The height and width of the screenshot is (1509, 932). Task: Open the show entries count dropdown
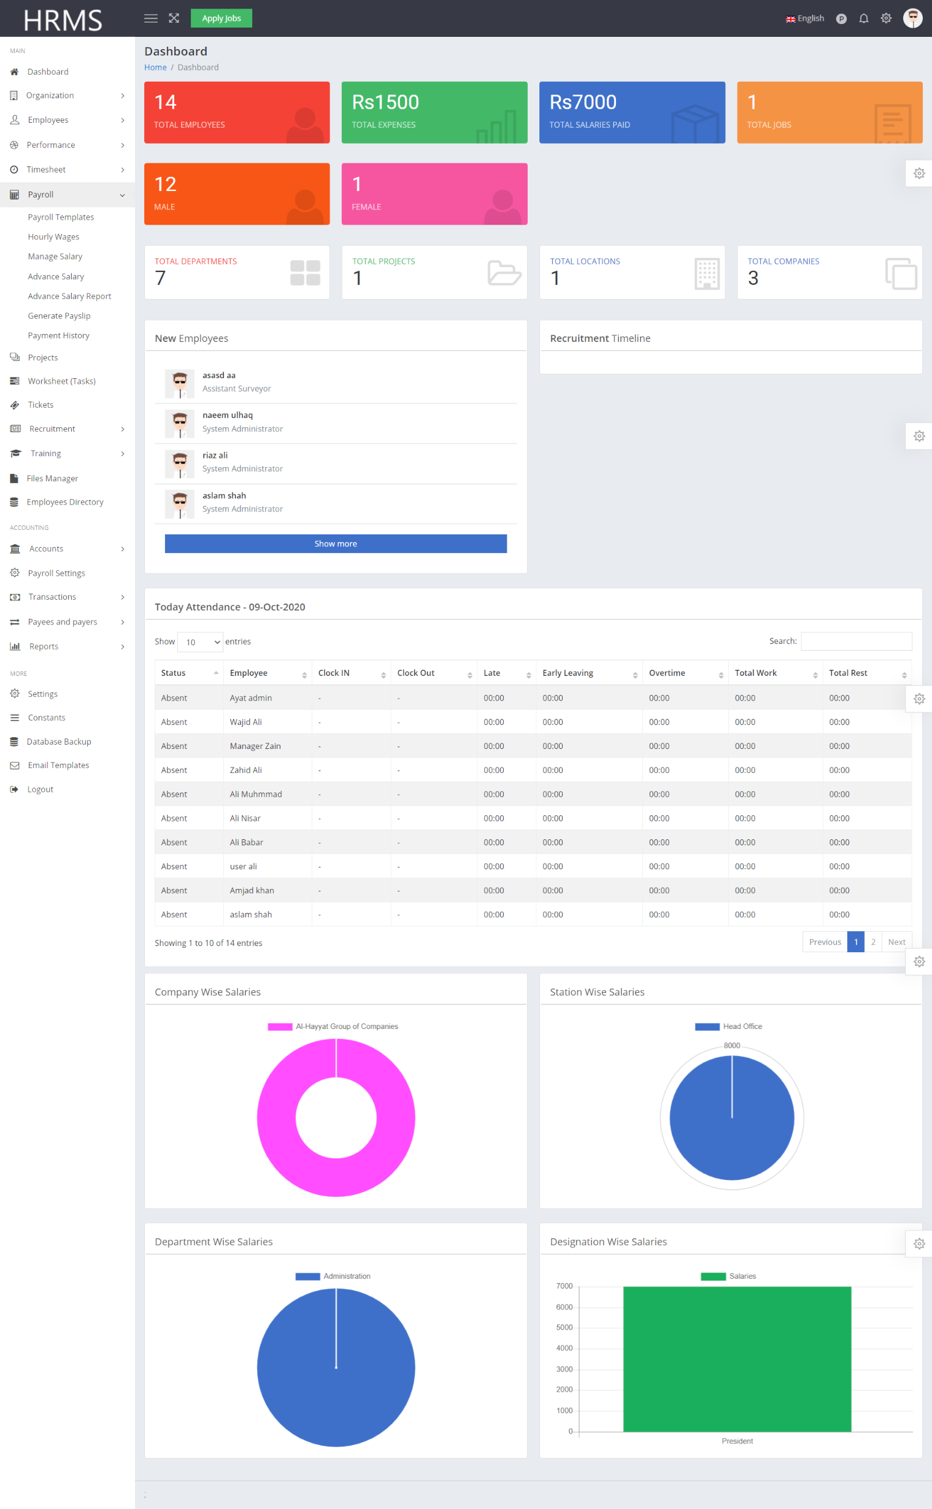tap(201, 642)
